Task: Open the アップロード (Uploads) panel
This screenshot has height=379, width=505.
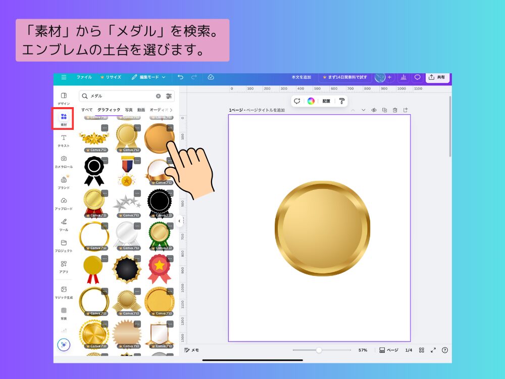Action: (64, 203)
